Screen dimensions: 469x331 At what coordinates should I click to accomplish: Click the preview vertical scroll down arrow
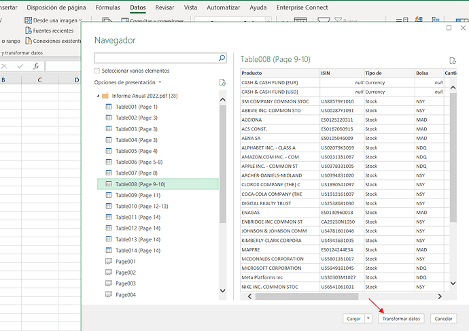pos(453,283)
